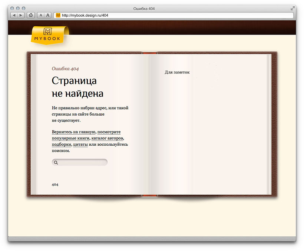Click the small A decrease-font icon
Screen dimensions: 304x251
(40, 15)
